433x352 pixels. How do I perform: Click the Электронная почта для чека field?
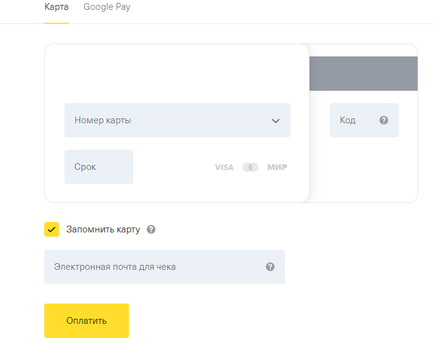click(x=154, y=267)
